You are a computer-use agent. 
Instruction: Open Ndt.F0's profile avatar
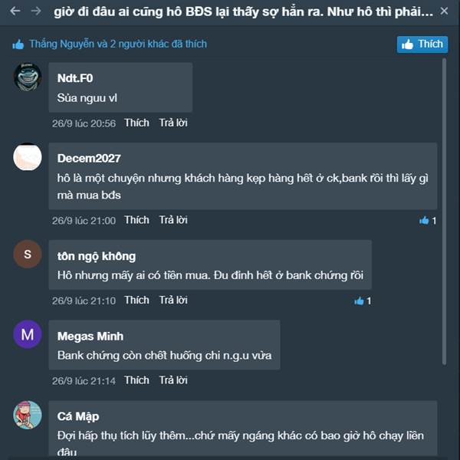(28, 77)
